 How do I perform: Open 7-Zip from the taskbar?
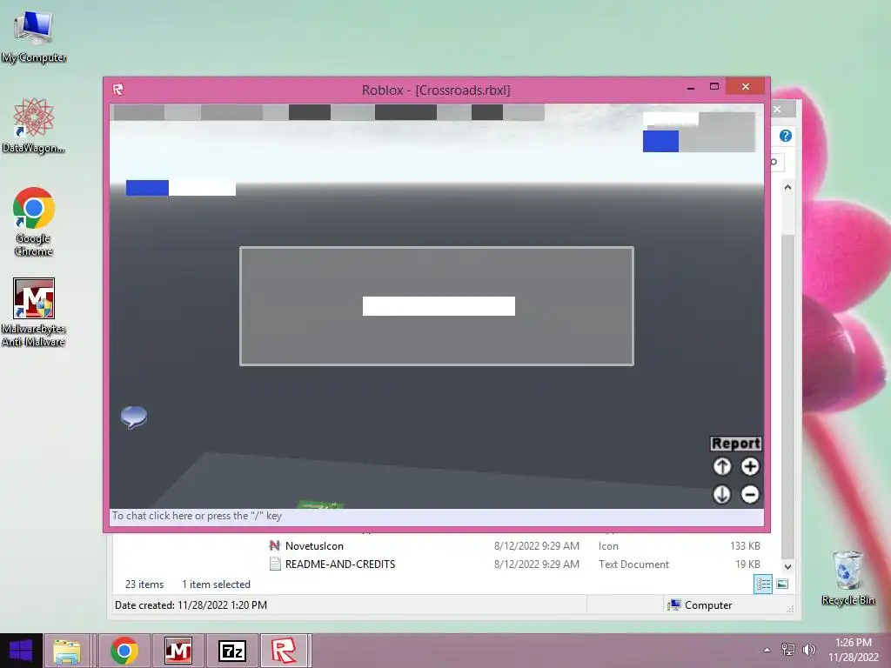pos(232,651)
